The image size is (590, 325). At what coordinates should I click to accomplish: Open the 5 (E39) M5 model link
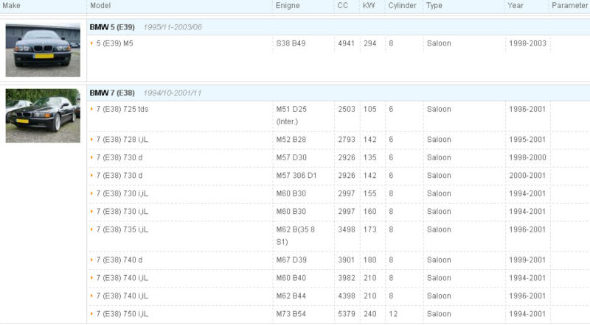pyautogui.click(x=115, y=43)
